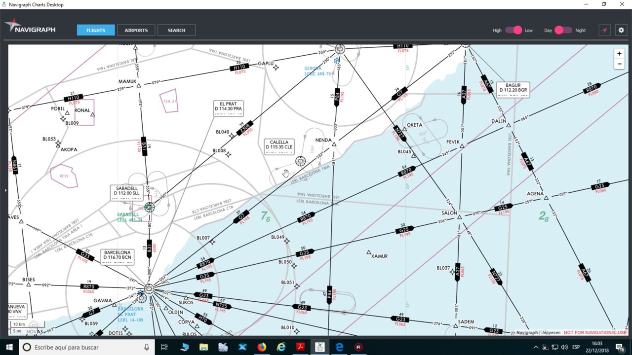This screenshot has height=355, width=632.
Task: Click the NENDA waypoint label
Action: (x=323, y=140)
